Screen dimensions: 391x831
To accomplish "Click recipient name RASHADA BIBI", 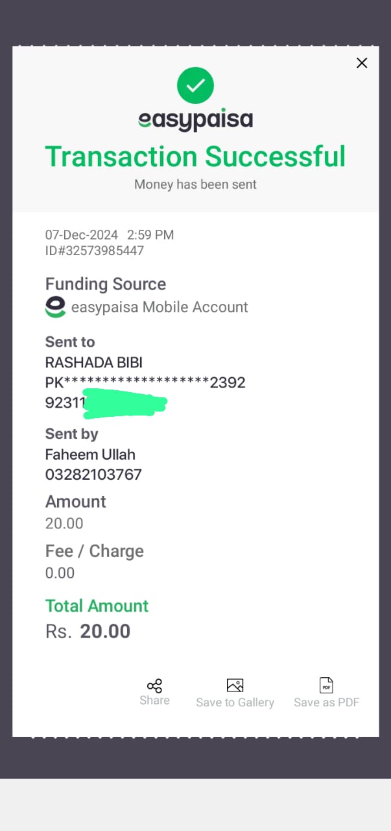I will coord(93,362).
